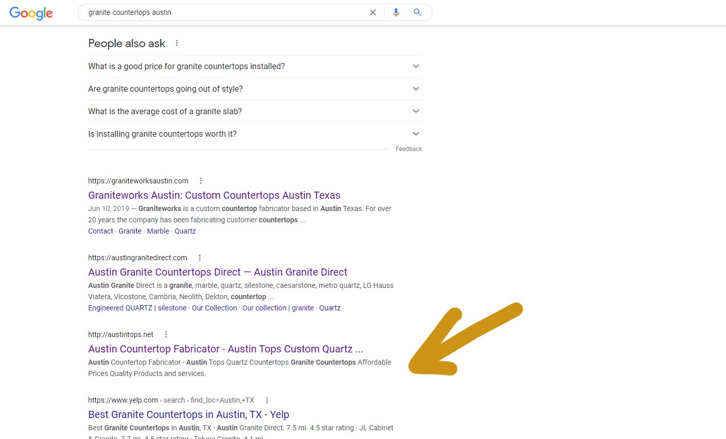This screenshot has width=726, height=439.
Task: Click the 'People also ask' heading
Action: tap(127, 44)
